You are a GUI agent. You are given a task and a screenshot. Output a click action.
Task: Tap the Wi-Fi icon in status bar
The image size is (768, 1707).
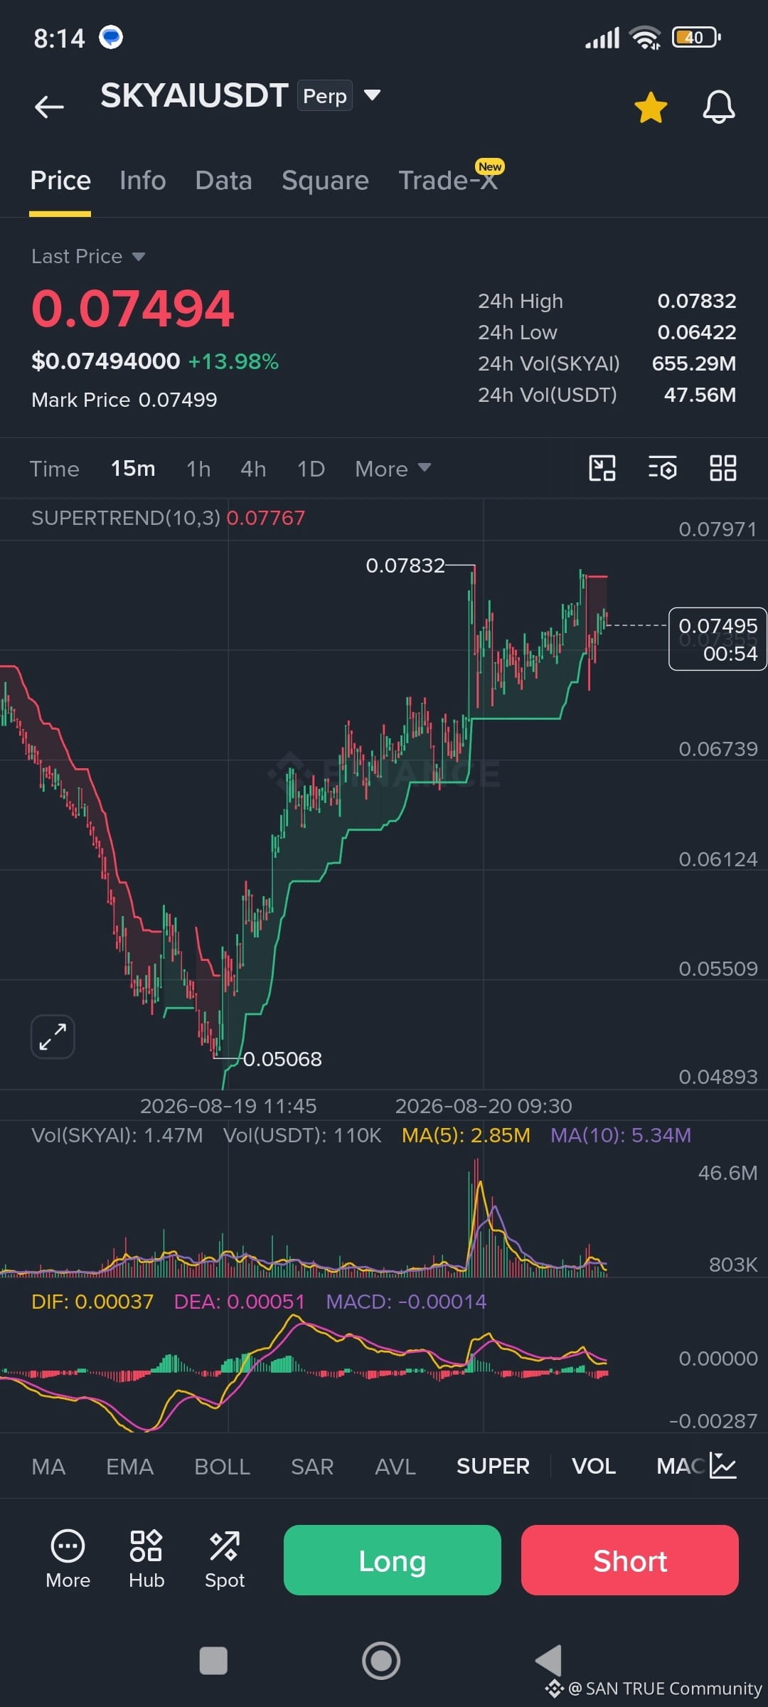tap(646, 37)
